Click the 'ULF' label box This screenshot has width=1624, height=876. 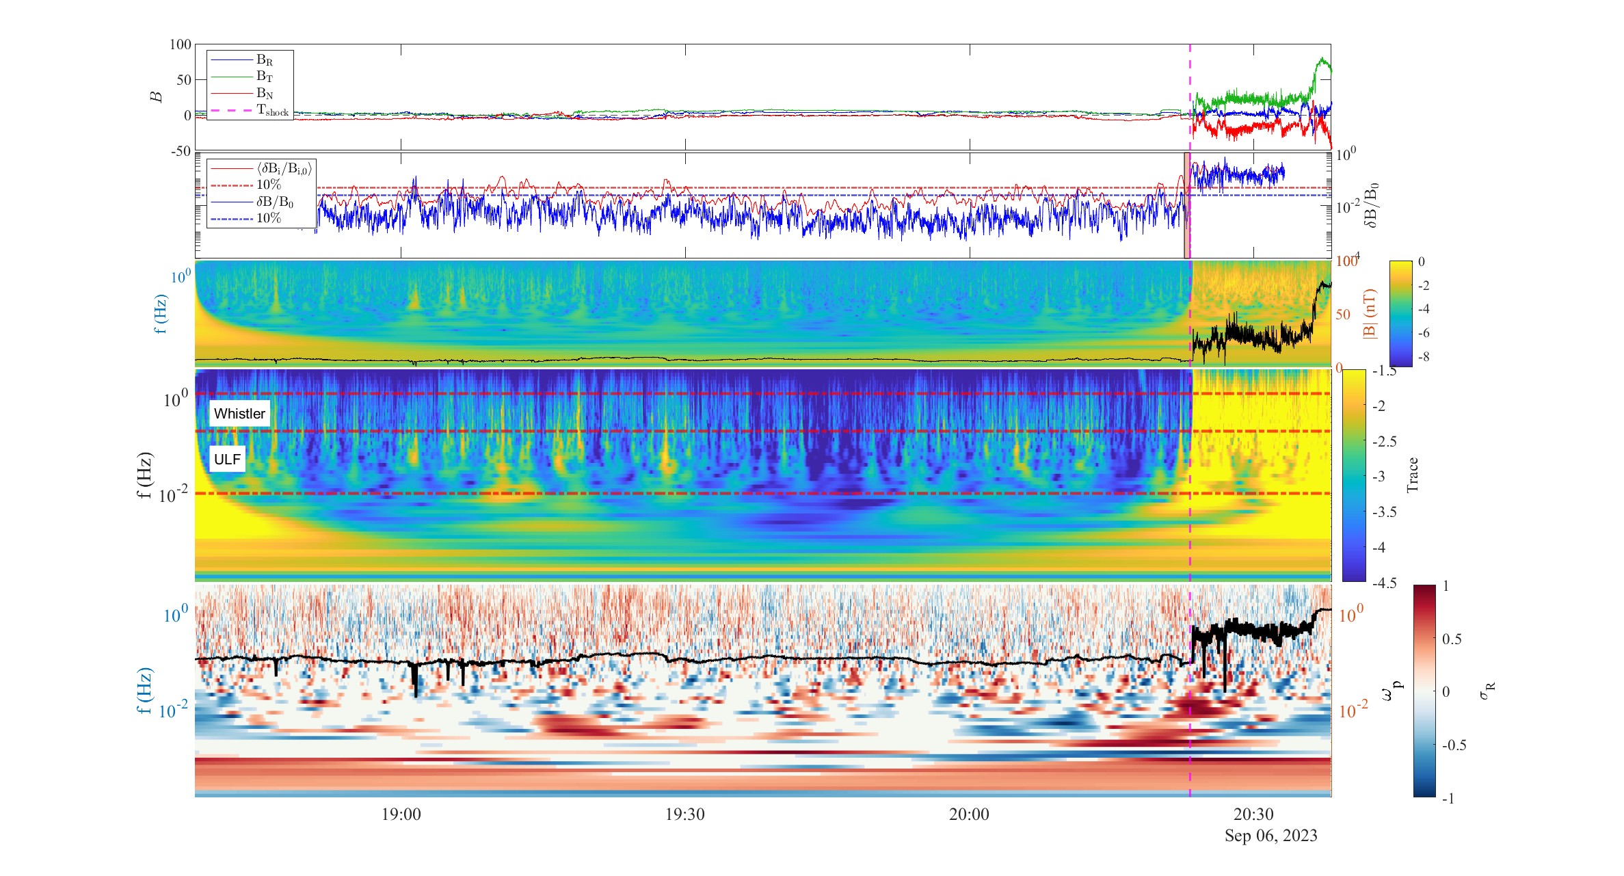coord(227,459)
